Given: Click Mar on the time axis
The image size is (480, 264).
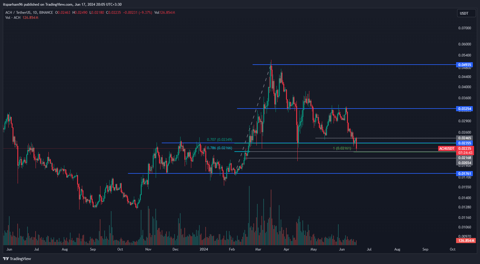Looking at the screenshot, I should (x=258, y=249).
